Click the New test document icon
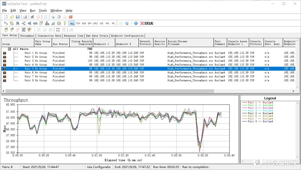 [x=6, y=17]
